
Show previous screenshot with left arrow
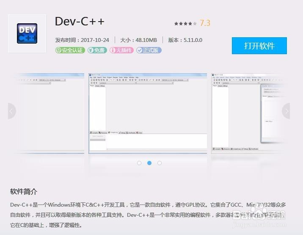[12, 111]
